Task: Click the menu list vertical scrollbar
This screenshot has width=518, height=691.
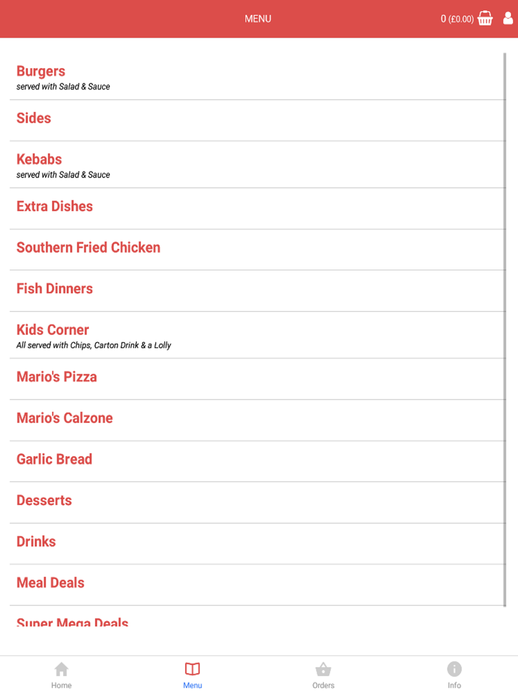Action: [505, 329]
